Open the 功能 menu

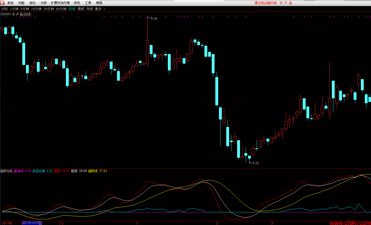(22, 3)
